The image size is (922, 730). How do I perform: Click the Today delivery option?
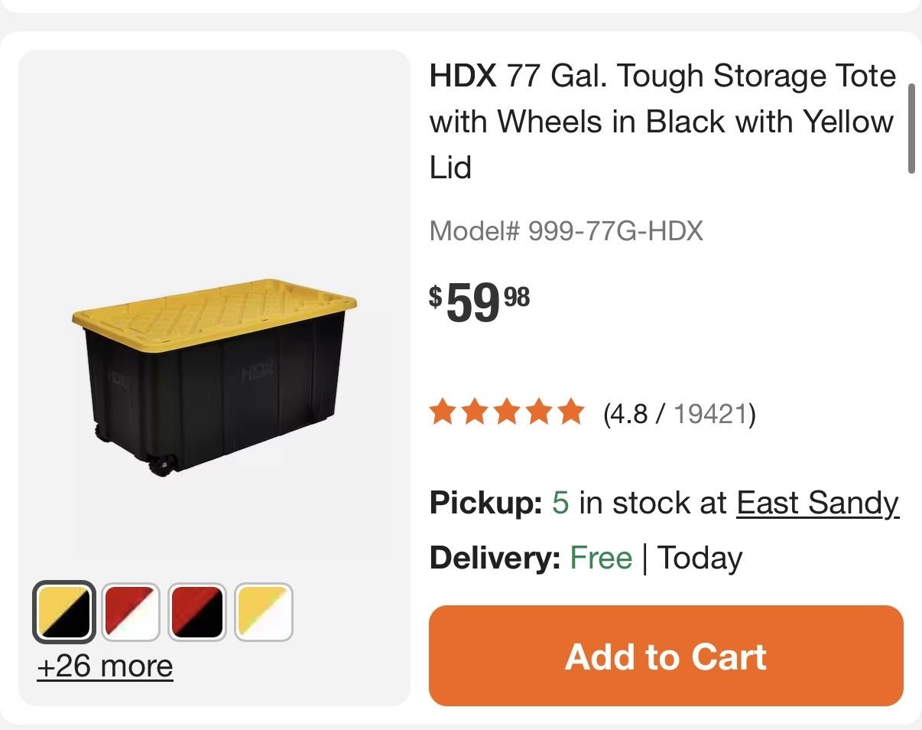(x=700, y=558)
